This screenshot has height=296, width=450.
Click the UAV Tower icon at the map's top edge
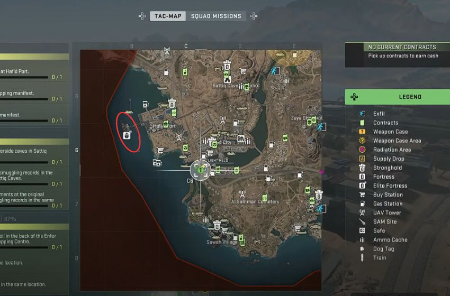point(167,52)
